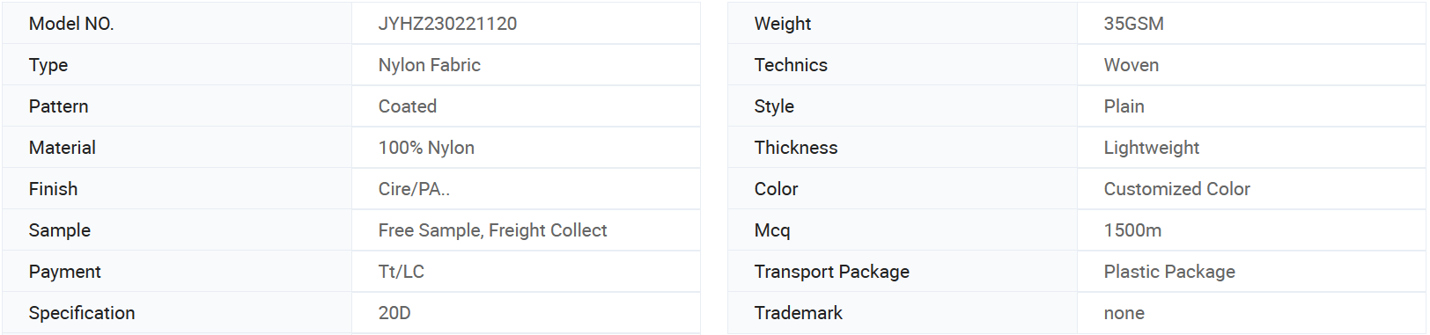Click the 35GSM weight value
Screen dimensions: 1430x335
[1133, 24]
